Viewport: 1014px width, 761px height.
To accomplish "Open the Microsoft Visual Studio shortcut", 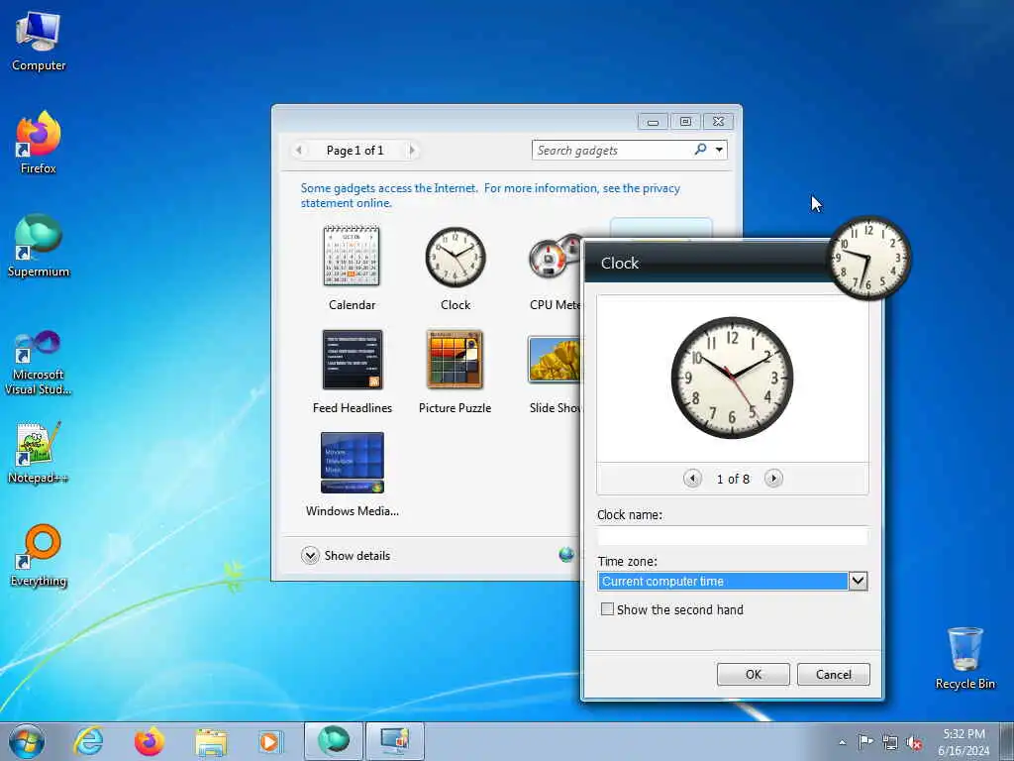I will point(39,363).
